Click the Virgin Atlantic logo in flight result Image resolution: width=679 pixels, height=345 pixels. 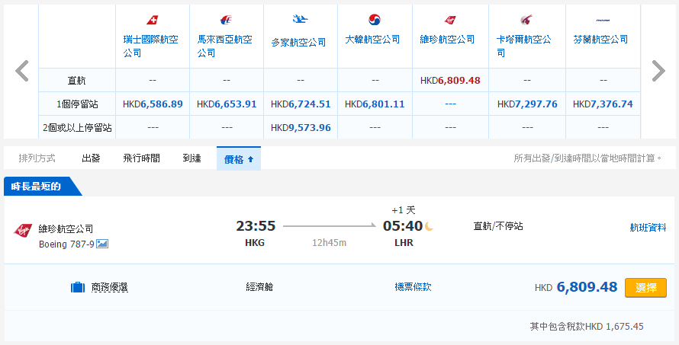(x=22, y=231)
